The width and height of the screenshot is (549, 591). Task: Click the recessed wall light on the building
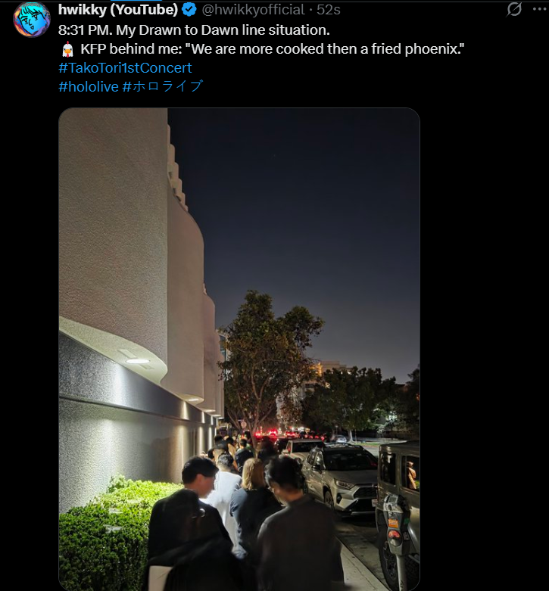[137, 361]
